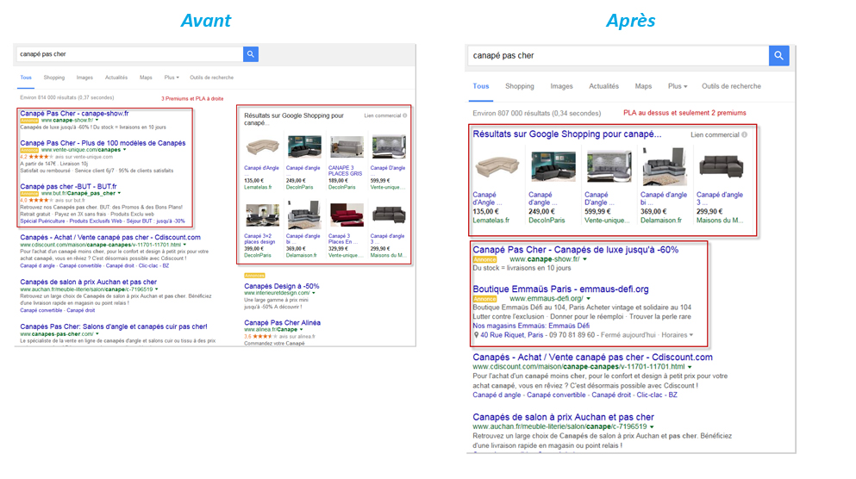Open Canapés de luxe jusqu'à -60% ad
Image resolution: width=856 pixels, height=479 pixels.
point(575,250)
